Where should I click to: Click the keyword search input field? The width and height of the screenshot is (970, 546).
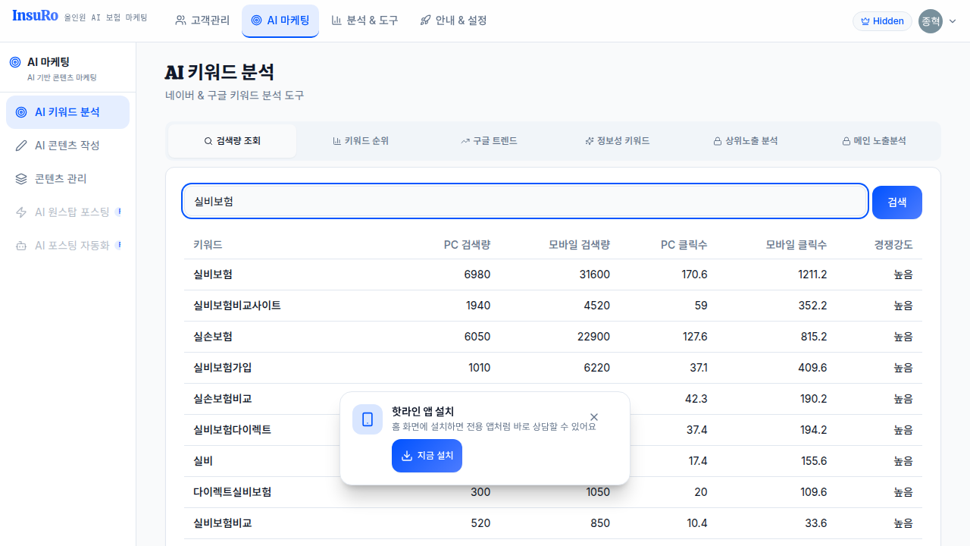click(x=524, y=202)
